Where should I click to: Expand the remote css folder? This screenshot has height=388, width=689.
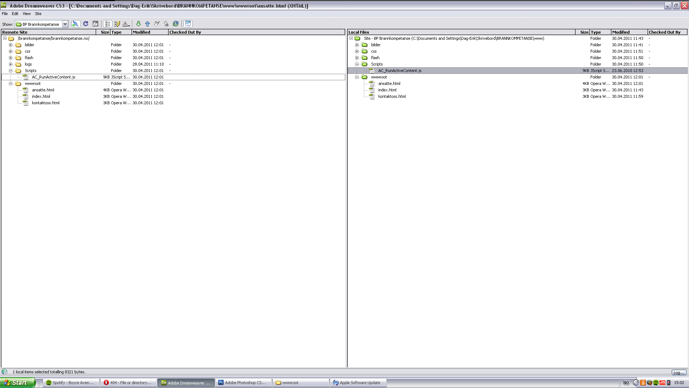point(10,51)
